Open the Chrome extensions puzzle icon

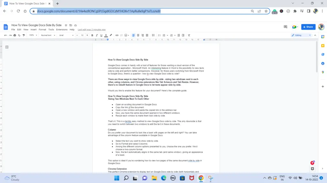pyautogui.click(x=295, y=11)
